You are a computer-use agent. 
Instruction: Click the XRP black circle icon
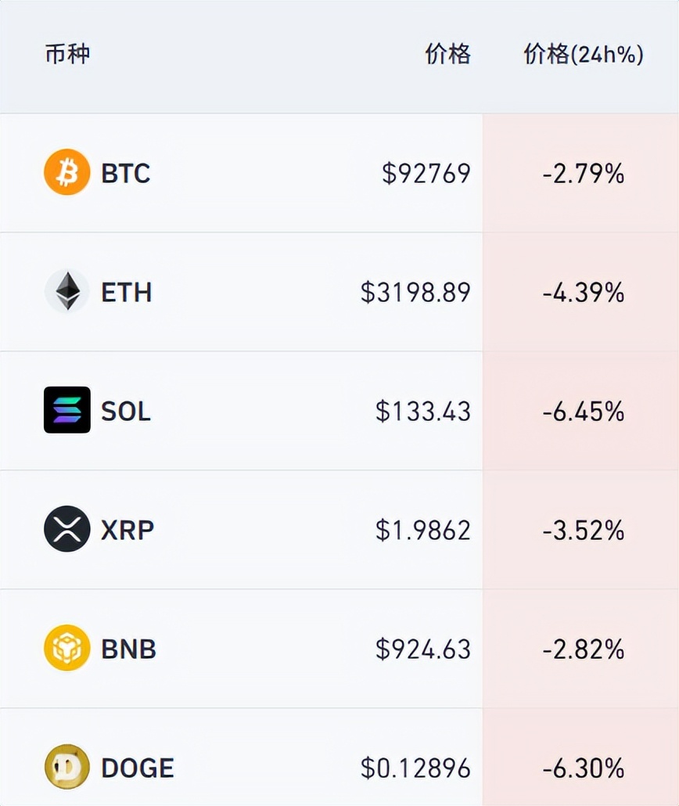(67, 529)
